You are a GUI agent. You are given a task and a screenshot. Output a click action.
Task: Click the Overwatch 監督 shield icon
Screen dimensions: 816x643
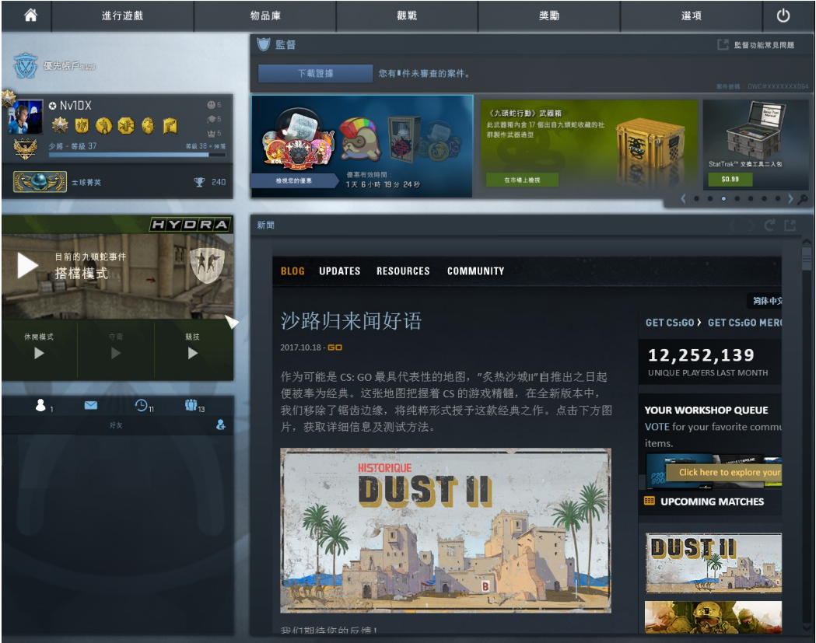tap(264, 45)
